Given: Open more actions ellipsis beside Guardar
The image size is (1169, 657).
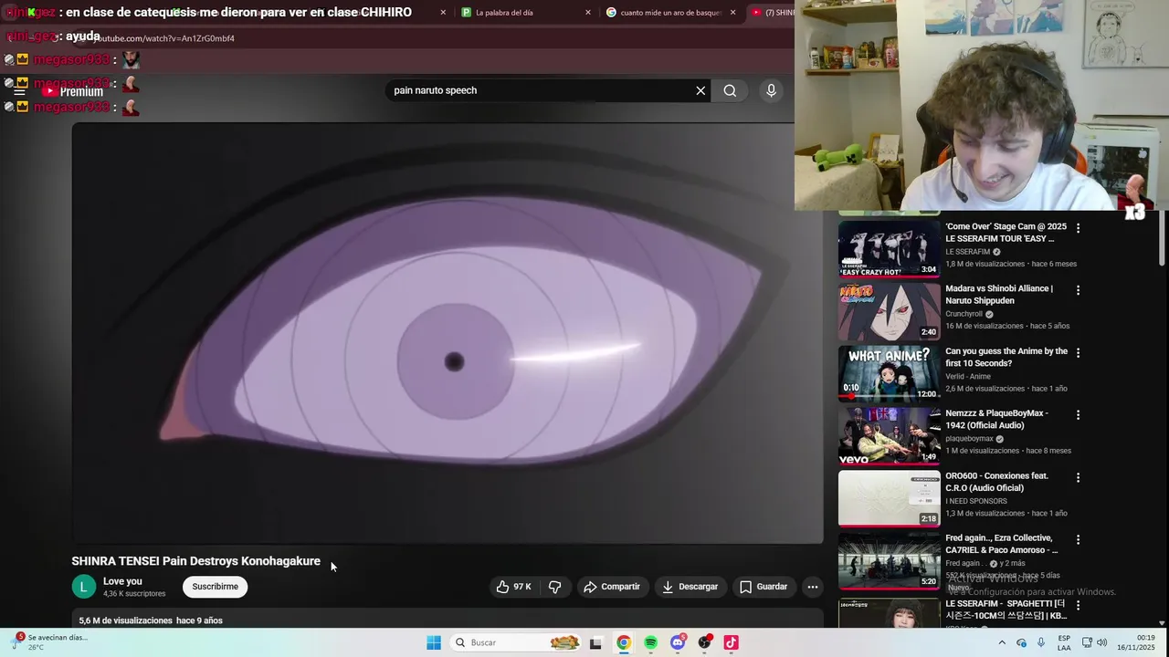Looking at the screenshot, I should [813, 587].
